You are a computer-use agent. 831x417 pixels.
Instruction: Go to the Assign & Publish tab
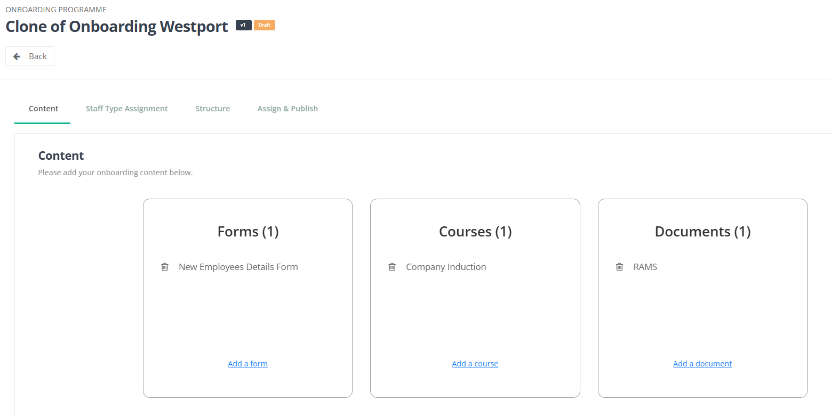click(x=287, y=108)
